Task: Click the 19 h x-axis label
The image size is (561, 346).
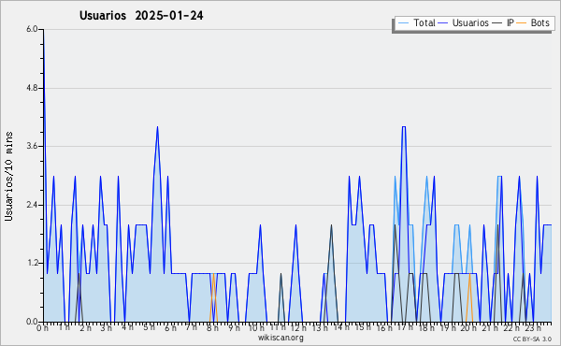Action: click(448, 327)
